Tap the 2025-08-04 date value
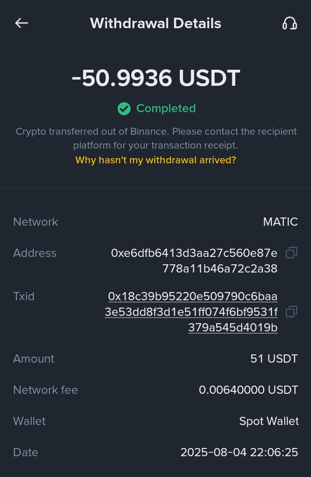Viewport: 311px width, 477px height. point(239,452)
